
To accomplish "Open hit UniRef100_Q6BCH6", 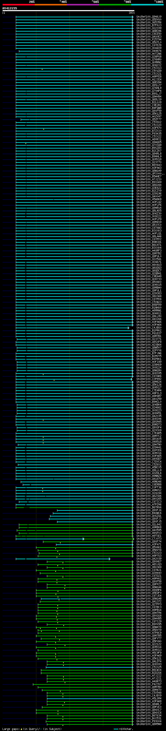I will tap(149, 31).
